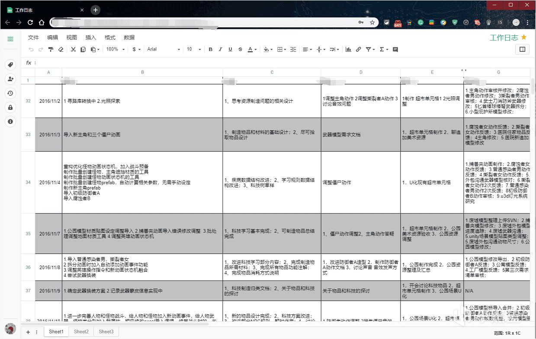Open version history clock icon in sidebar

pyautogui.click(x=10, y=93)
